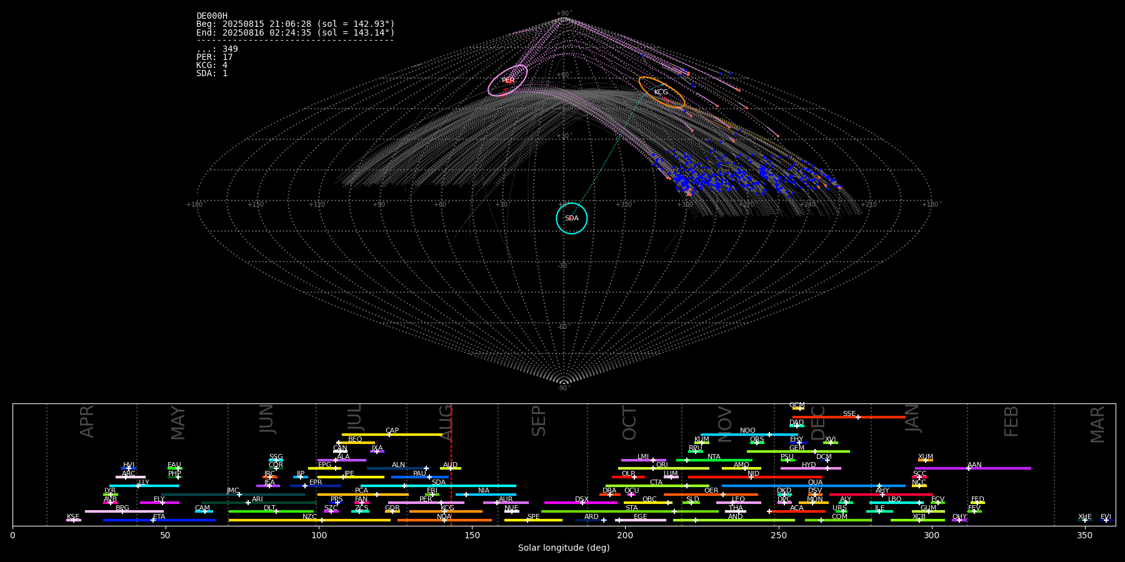Click the SEP month label
Image resolution: width=1125 pixels, height=562 pixels.
[x=539, y=421]
